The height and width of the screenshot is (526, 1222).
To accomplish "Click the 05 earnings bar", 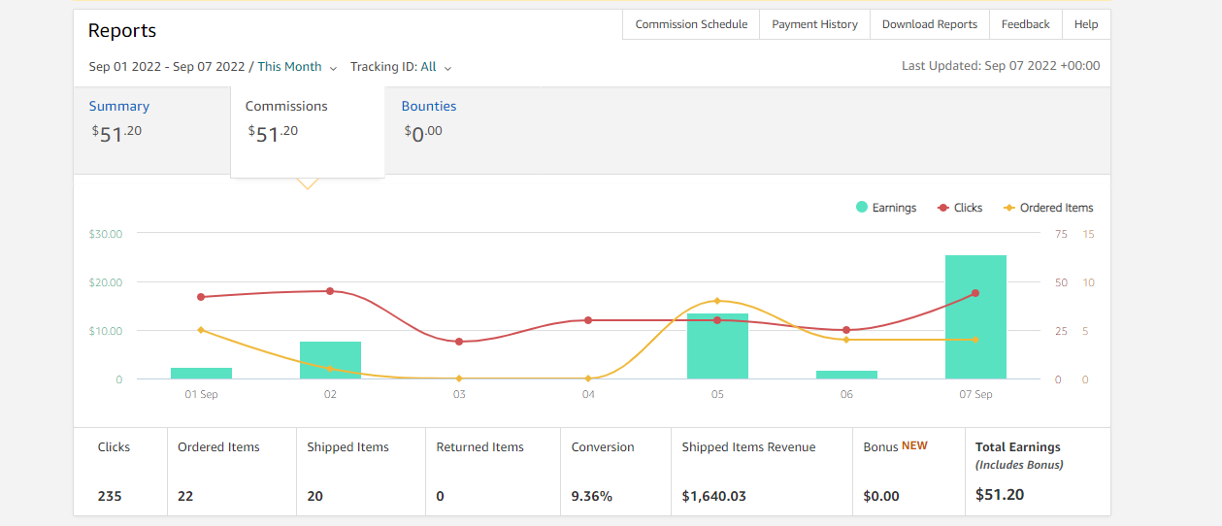I will pos(717,346).
